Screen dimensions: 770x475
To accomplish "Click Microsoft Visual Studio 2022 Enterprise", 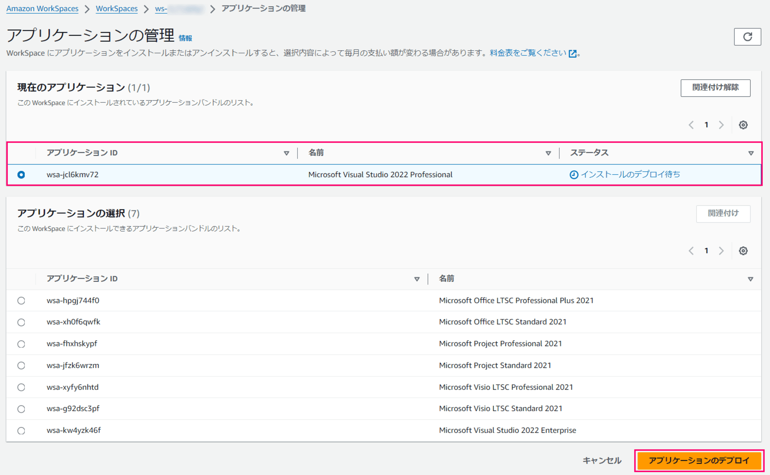I will tap(507, 430).
